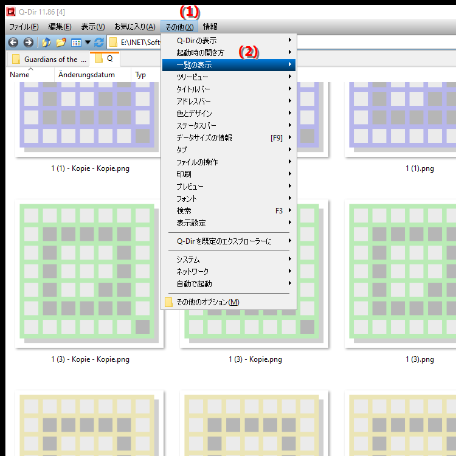Create new folder toolbar icon
This screenshot has height=456, width=456.
click(61, 43)
